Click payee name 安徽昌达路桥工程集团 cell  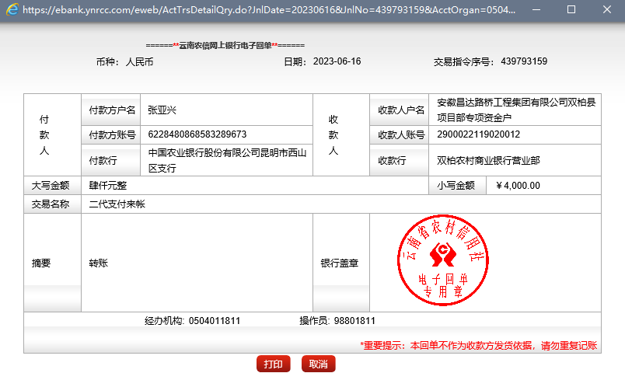pos(516,110)
